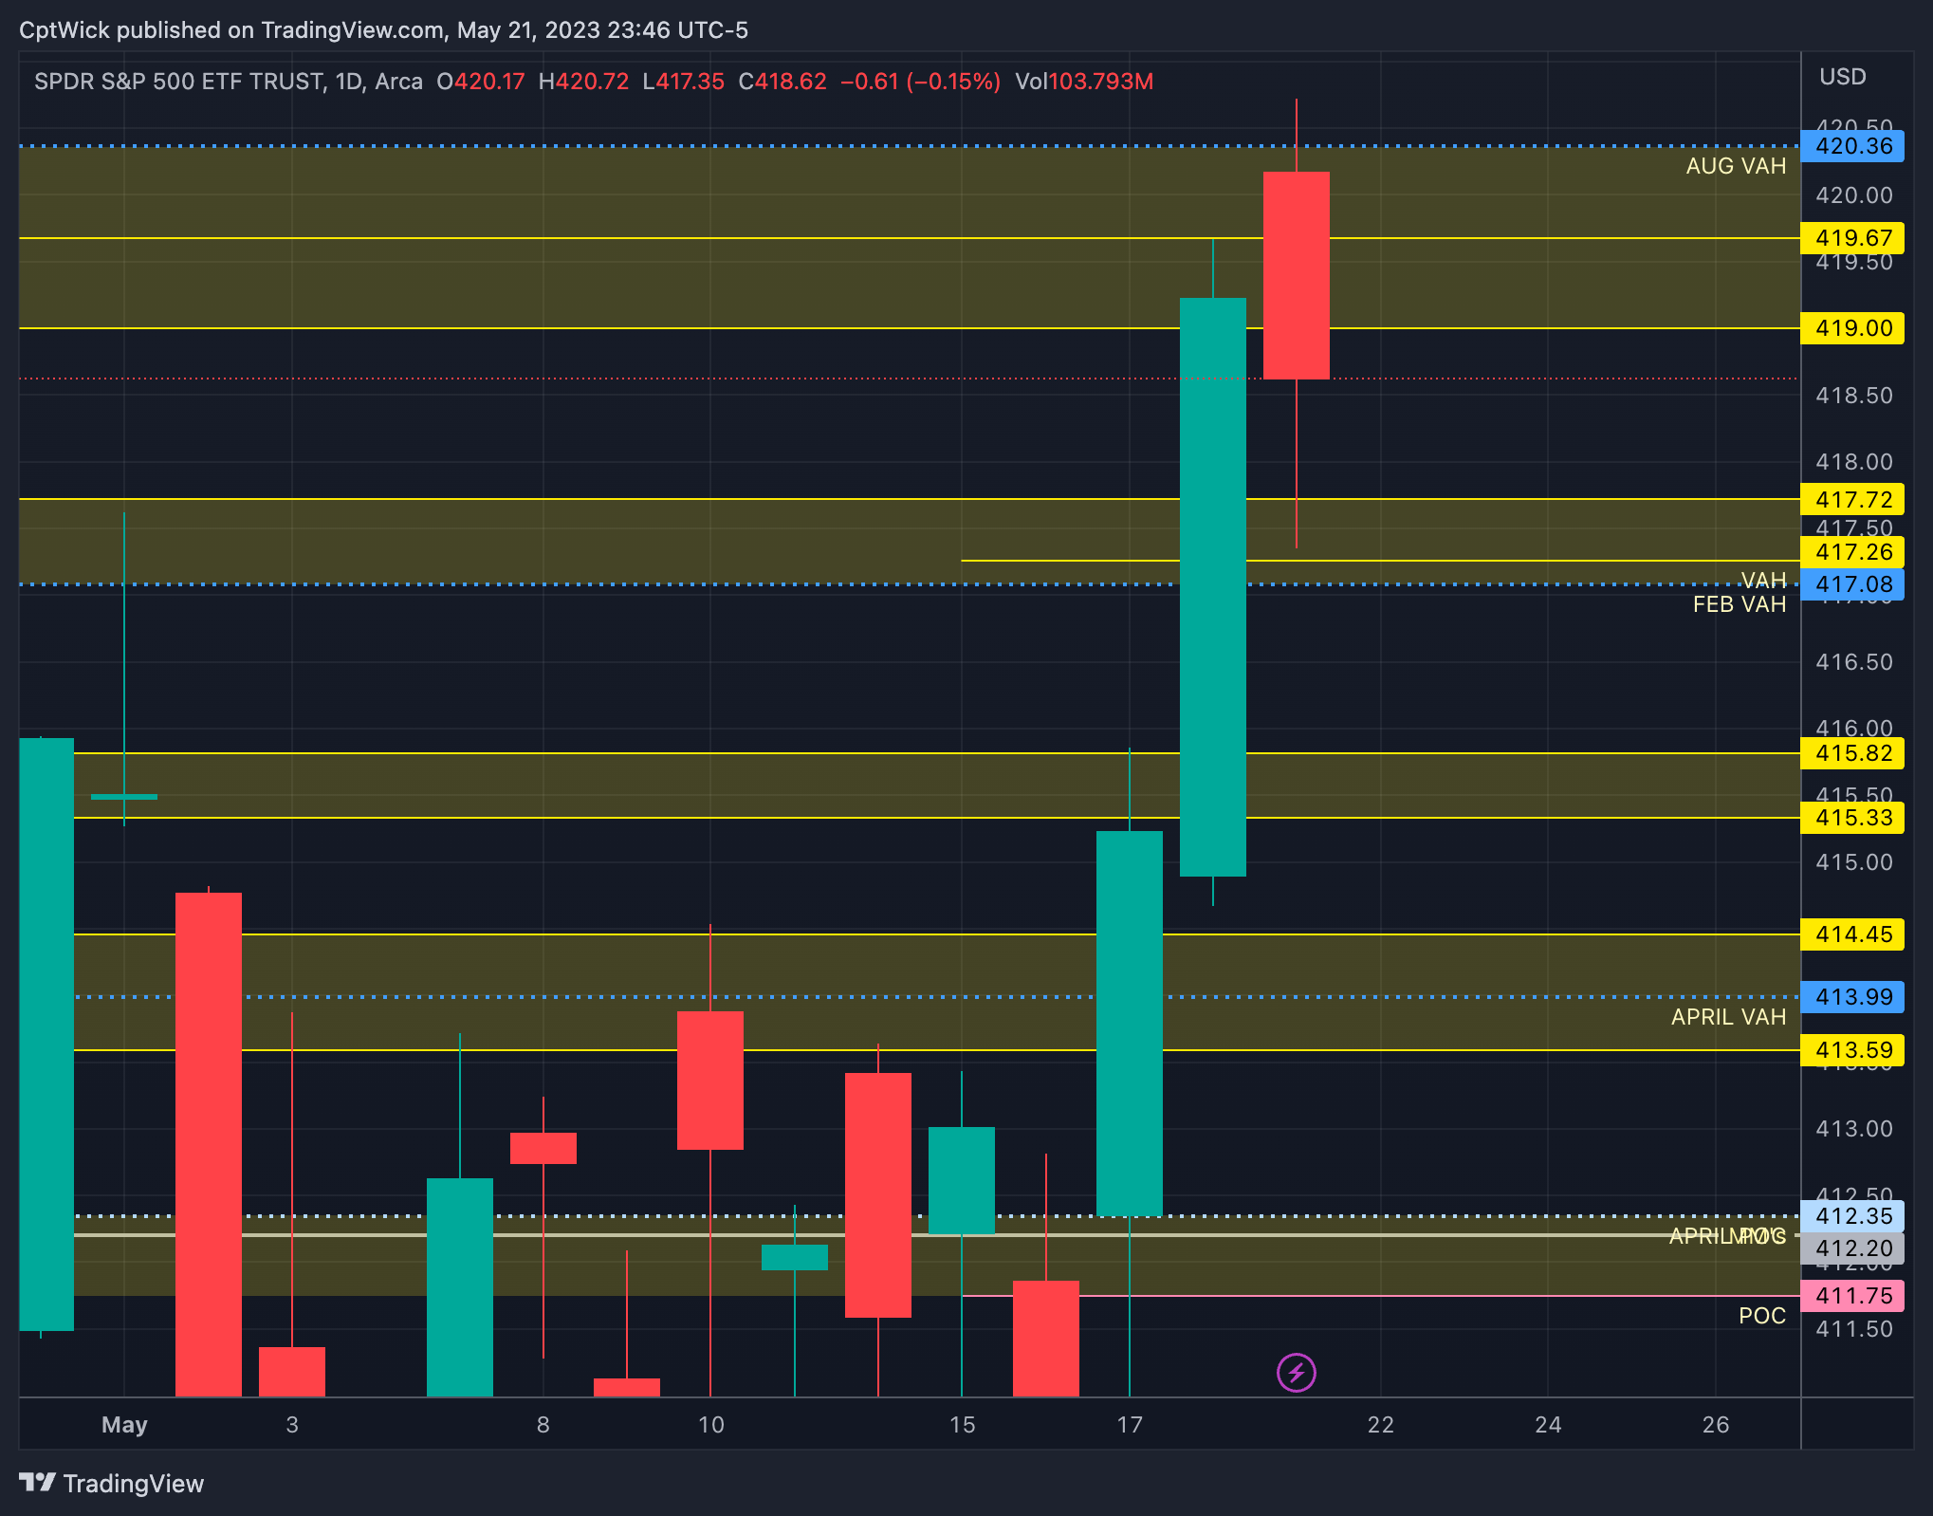Click the 412.20 gray price label
This screenshot has width=1933, height=1516.
tap(1852, 1248)
